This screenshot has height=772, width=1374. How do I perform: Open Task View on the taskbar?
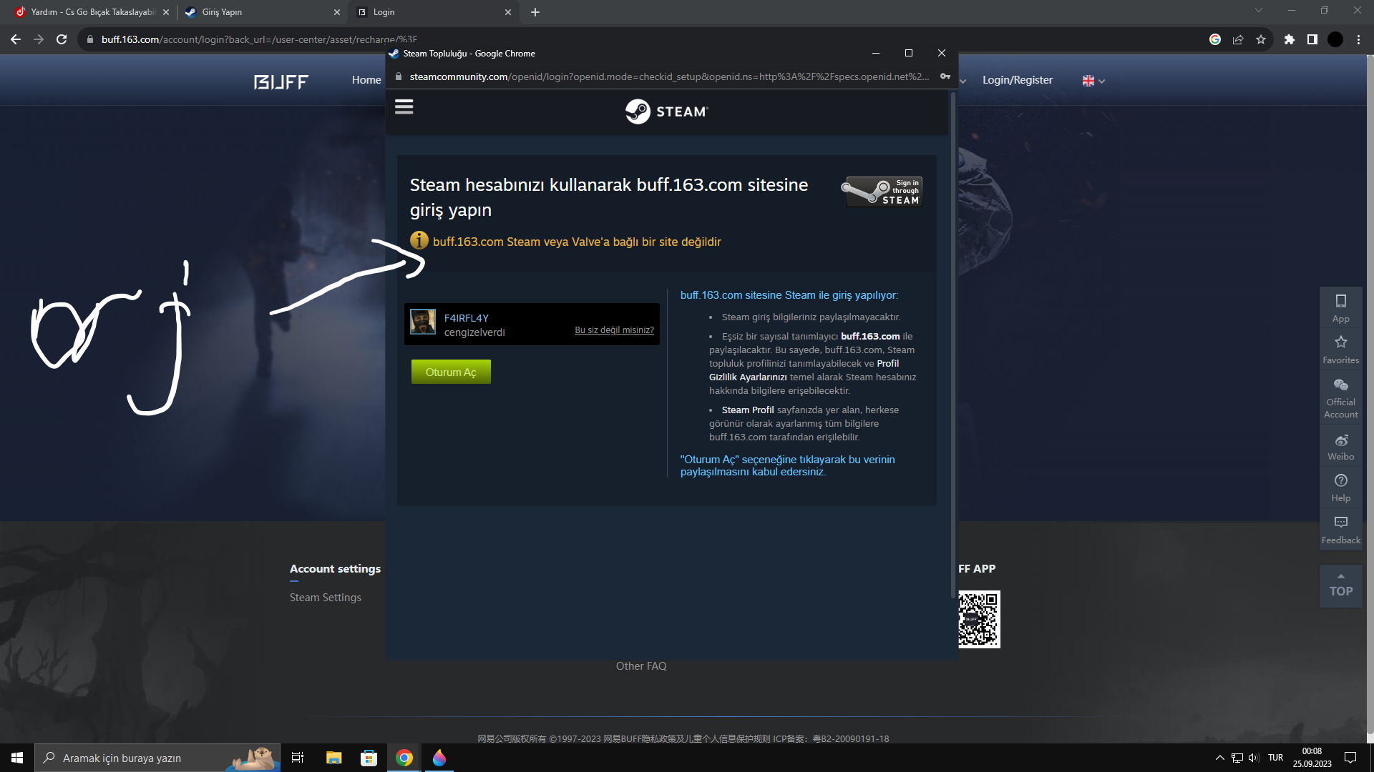pyautogui.click(x=298, y=758)
